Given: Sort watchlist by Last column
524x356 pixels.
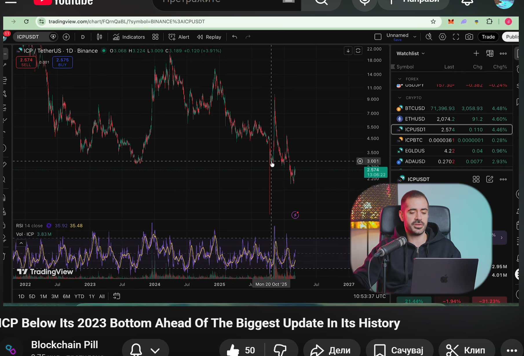Looking at the screenshot, I should [449, 67].
